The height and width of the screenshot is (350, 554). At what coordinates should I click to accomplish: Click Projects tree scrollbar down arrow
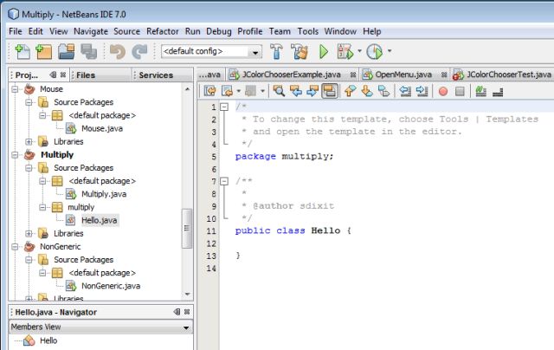[x=187, y=295]
